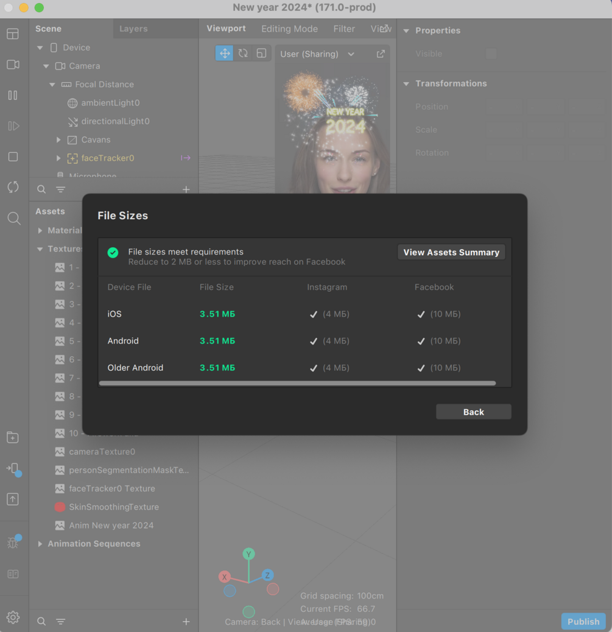Click the green requirements met check icon

113,253
